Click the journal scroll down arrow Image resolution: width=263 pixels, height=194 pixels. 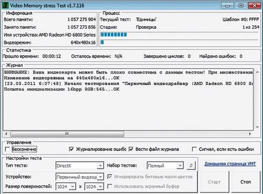[257, 127]
